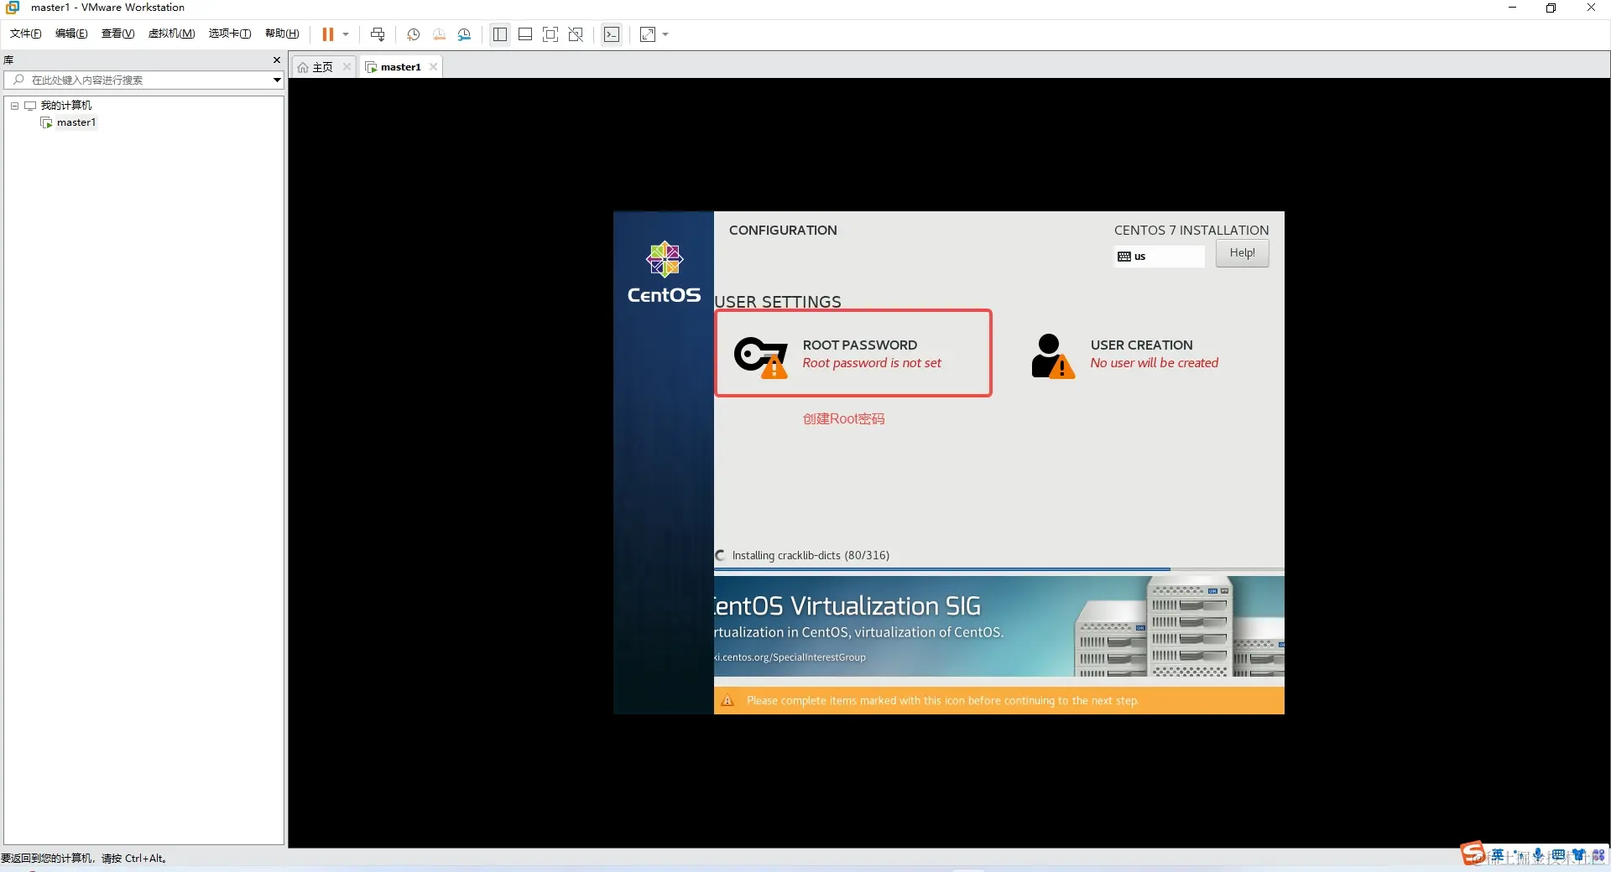Open the 文件(F) menu
The width and height of the screenshot is (1611, 872).
point(25,34)
